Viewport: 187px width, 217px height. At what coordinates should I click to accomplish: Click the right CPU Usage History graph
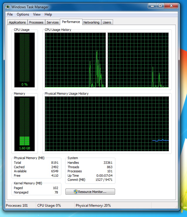click(138, 60)
